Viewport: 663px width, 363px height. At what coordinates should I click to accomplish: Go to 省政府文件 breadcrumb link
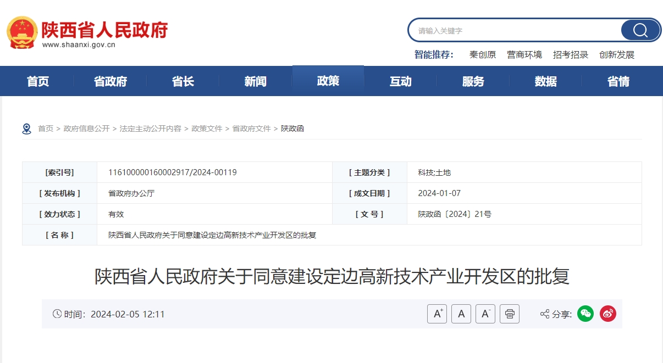(251, 129)
